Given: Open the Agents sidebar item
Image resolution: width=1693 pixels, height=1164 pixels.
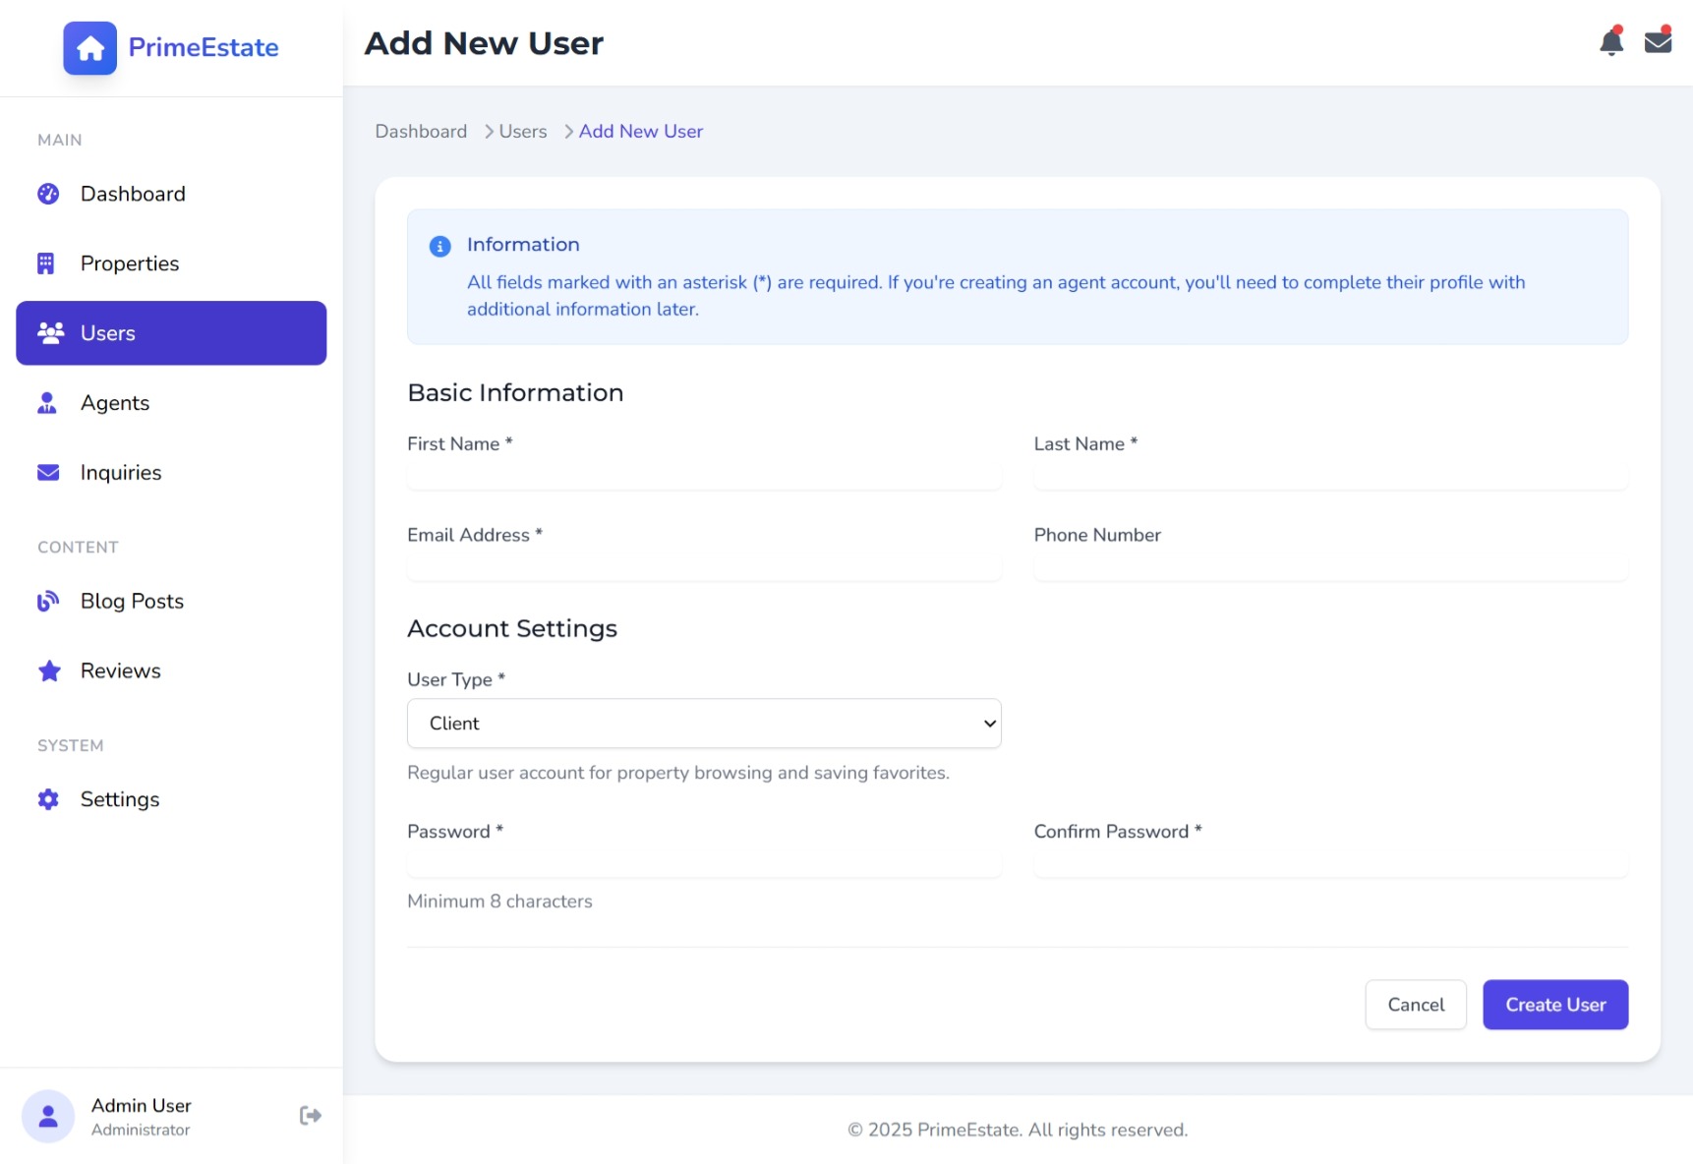Looking at the screenshot, I should click(115, 403).
